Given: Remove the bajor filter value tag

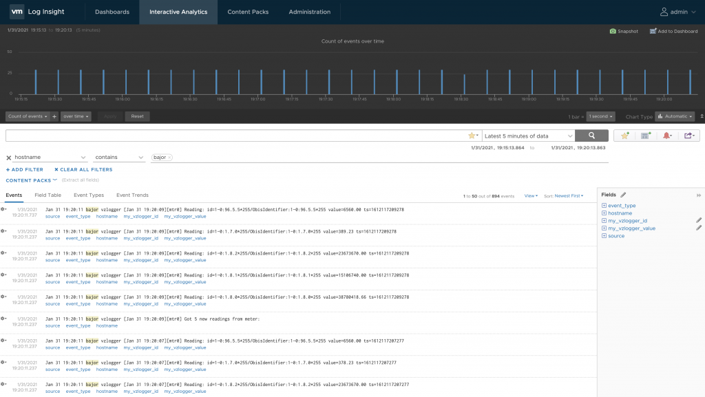Looking at the screenshot, I should (169, 158).
